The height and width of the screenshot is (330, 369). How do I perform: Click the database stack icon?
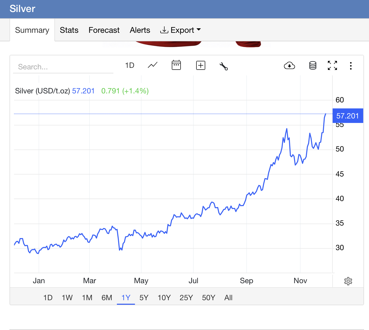(x=313, y=66)
